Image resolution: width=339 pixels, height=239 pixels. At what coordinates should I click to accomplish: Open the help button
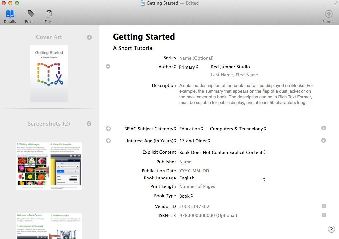331,229
